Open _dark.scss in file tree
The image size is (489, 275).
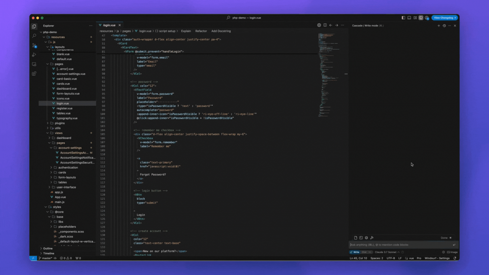point(66,237)
